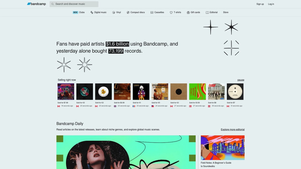
Task: Open the Store nav item
Action: (x=225, y=12)
